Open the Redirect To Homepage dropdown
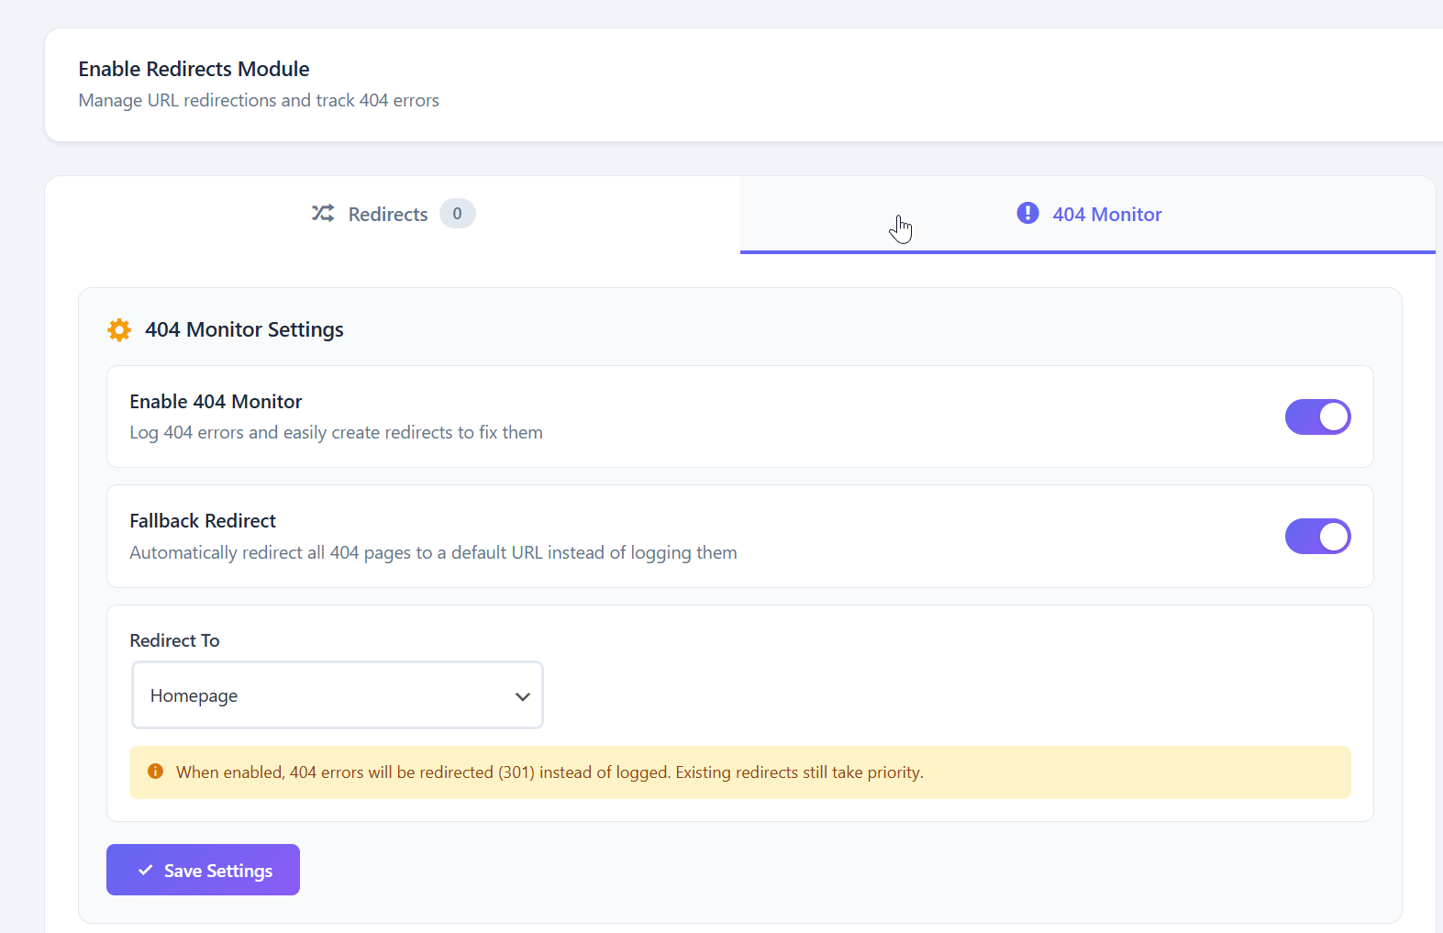1443x933 pixels. 337,695
